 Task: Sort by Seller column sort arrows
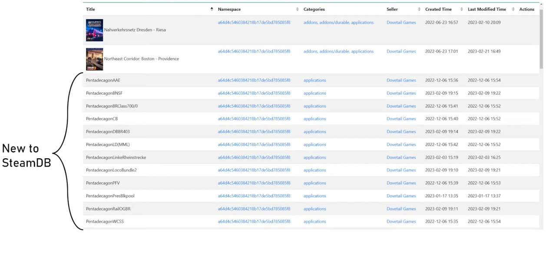(x=419, y=9)
